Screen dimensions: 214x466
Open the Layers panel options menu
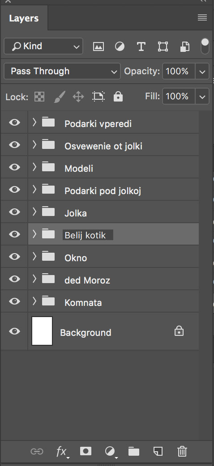pos(202,17)
